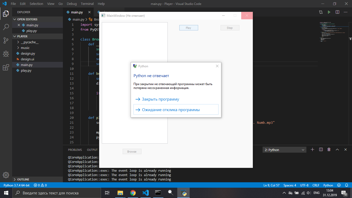Run Python file with green play icon
Viewport: 352px width, 198px height.
pyautogui.click(x=329, y=12)
